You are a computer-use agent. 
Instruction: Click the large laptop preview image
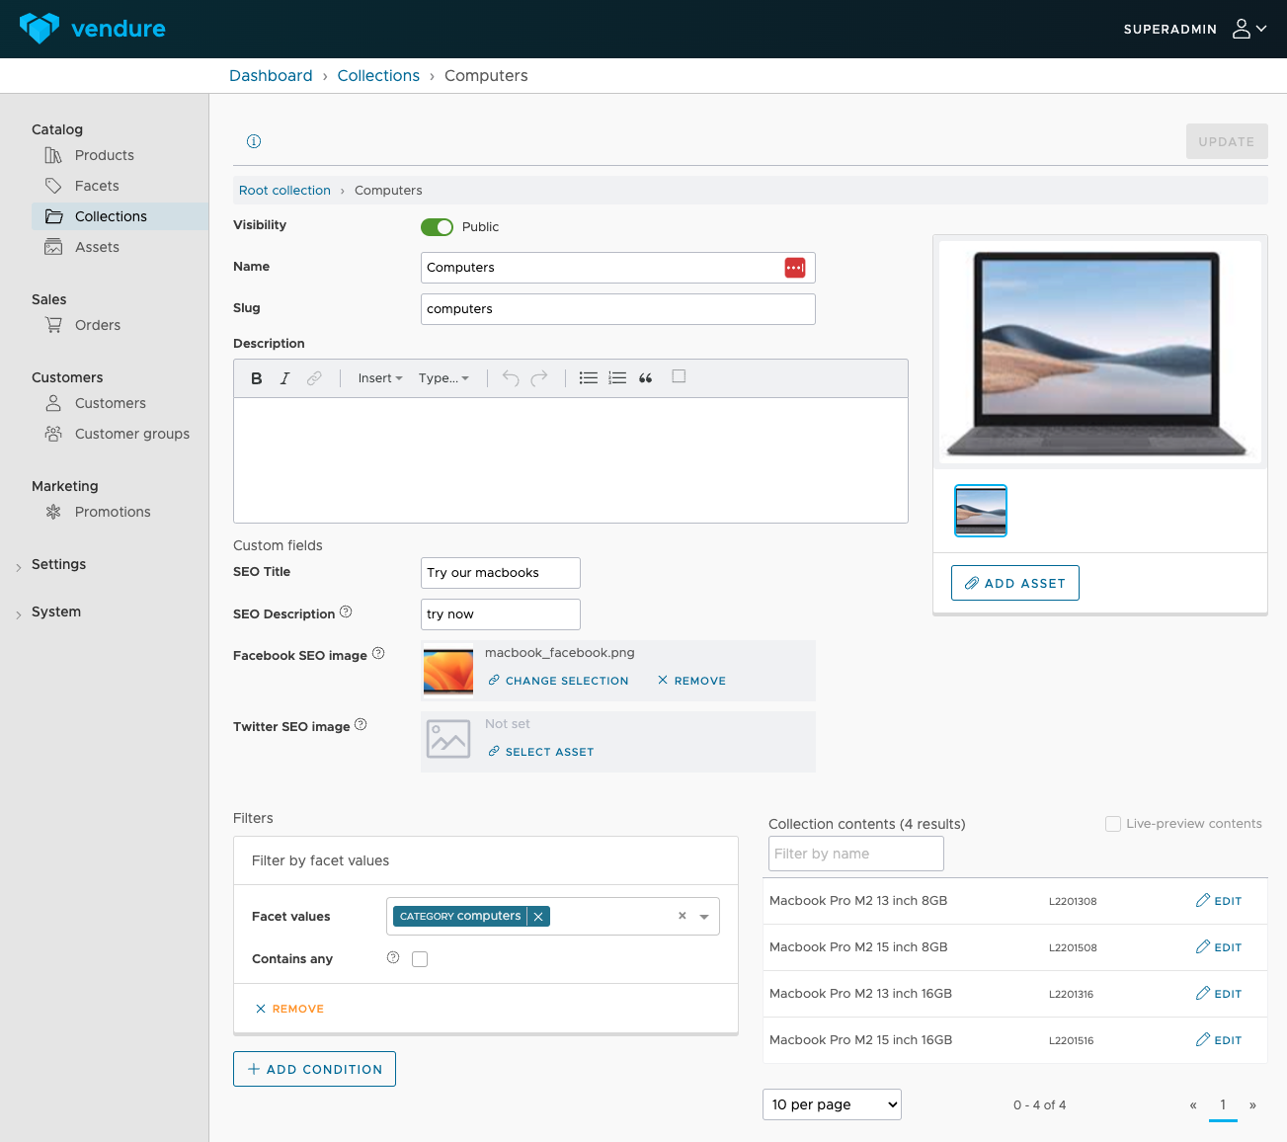(x=1100, y=353)
